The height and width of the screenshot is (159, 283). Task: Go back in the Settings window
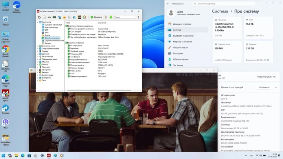pos(168,4)
